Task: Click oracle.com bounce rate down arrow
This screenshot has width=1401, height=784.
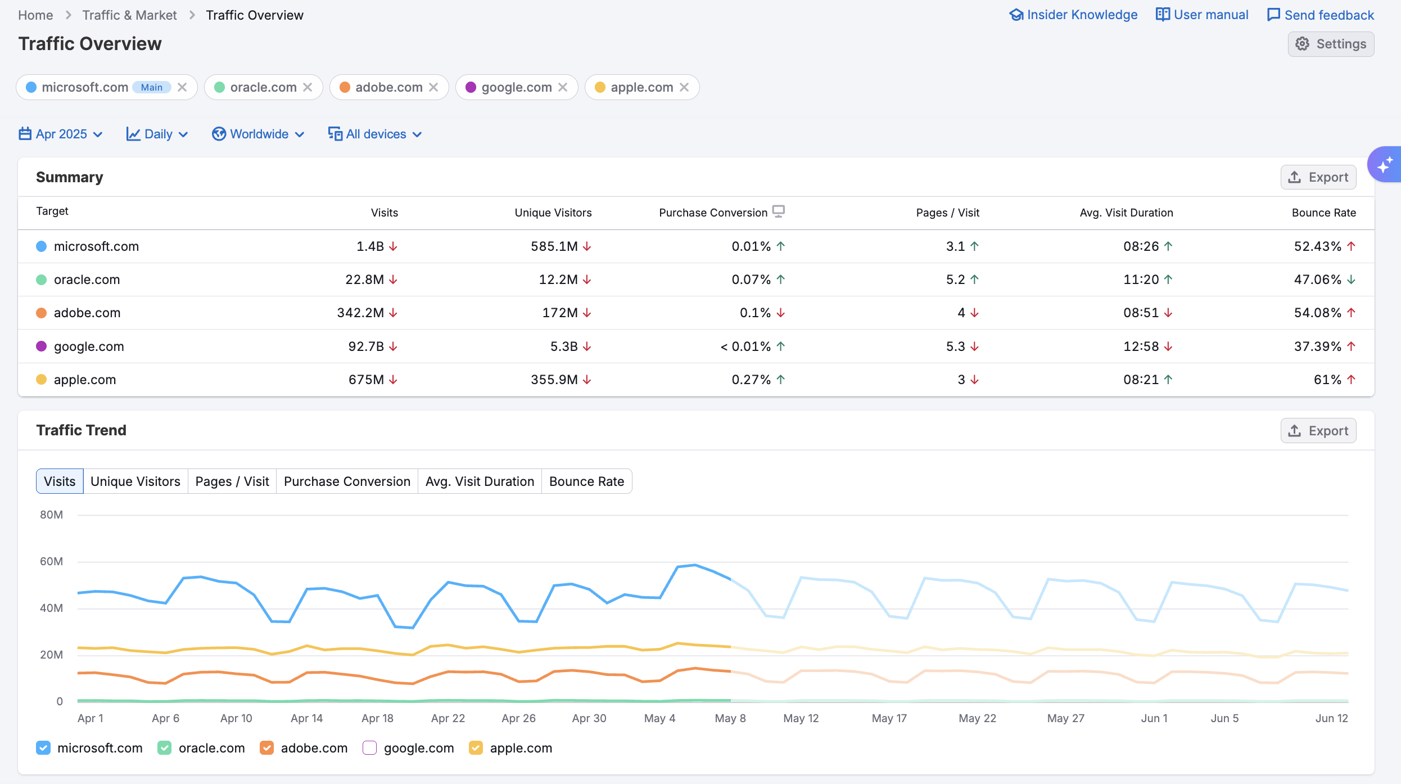Action: pos(1352,280)
